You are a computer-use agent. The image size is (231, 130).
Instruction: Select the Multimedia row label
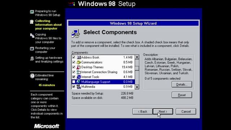click(88, 87)
